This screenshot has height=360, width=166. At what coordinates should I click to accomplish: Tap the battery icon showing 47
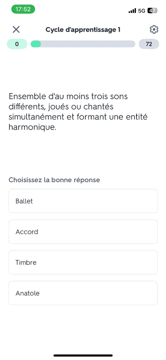(153, 11)
